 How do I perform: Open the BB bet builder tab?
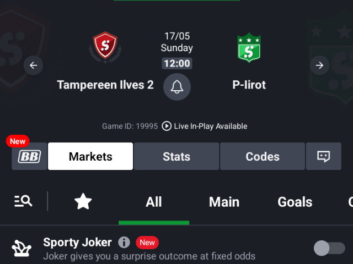(29, 156)
